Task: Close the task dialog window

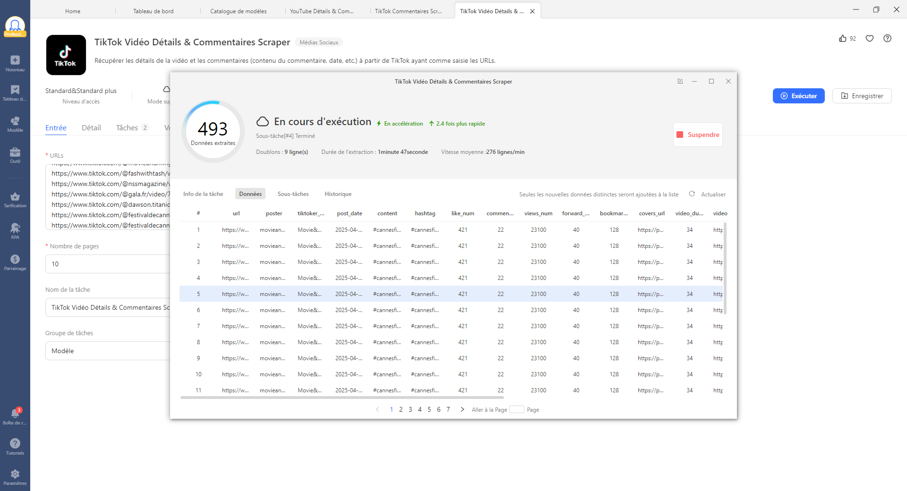Action: (x=728, y=81)
